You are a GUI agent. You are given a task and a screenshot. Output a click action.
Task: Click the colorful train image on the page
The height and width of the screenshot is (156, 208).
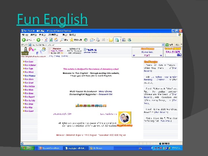pos(91,106)
